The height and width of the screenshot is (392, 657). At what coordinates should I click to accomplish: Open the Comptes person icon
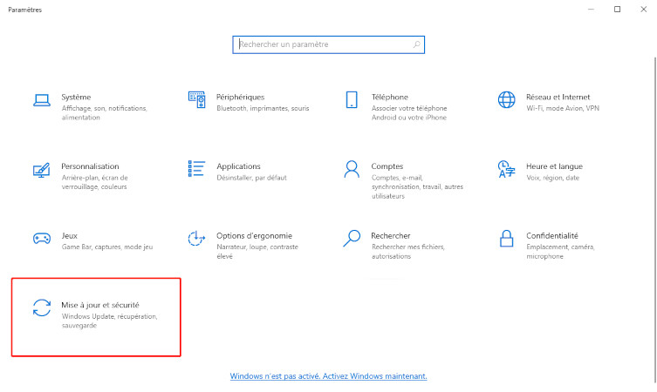[x=352, y=169]
